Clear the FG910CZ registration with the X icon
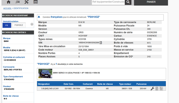 point(32,24)
